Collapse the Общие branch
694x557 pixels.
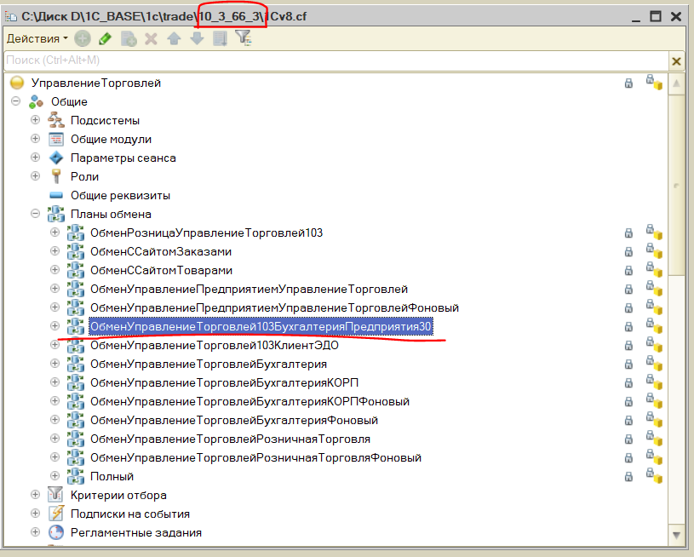tap(16, 101)
